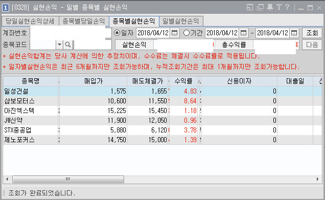
Task: Sort by the 신용이자 column header
Action: point(239,81)
